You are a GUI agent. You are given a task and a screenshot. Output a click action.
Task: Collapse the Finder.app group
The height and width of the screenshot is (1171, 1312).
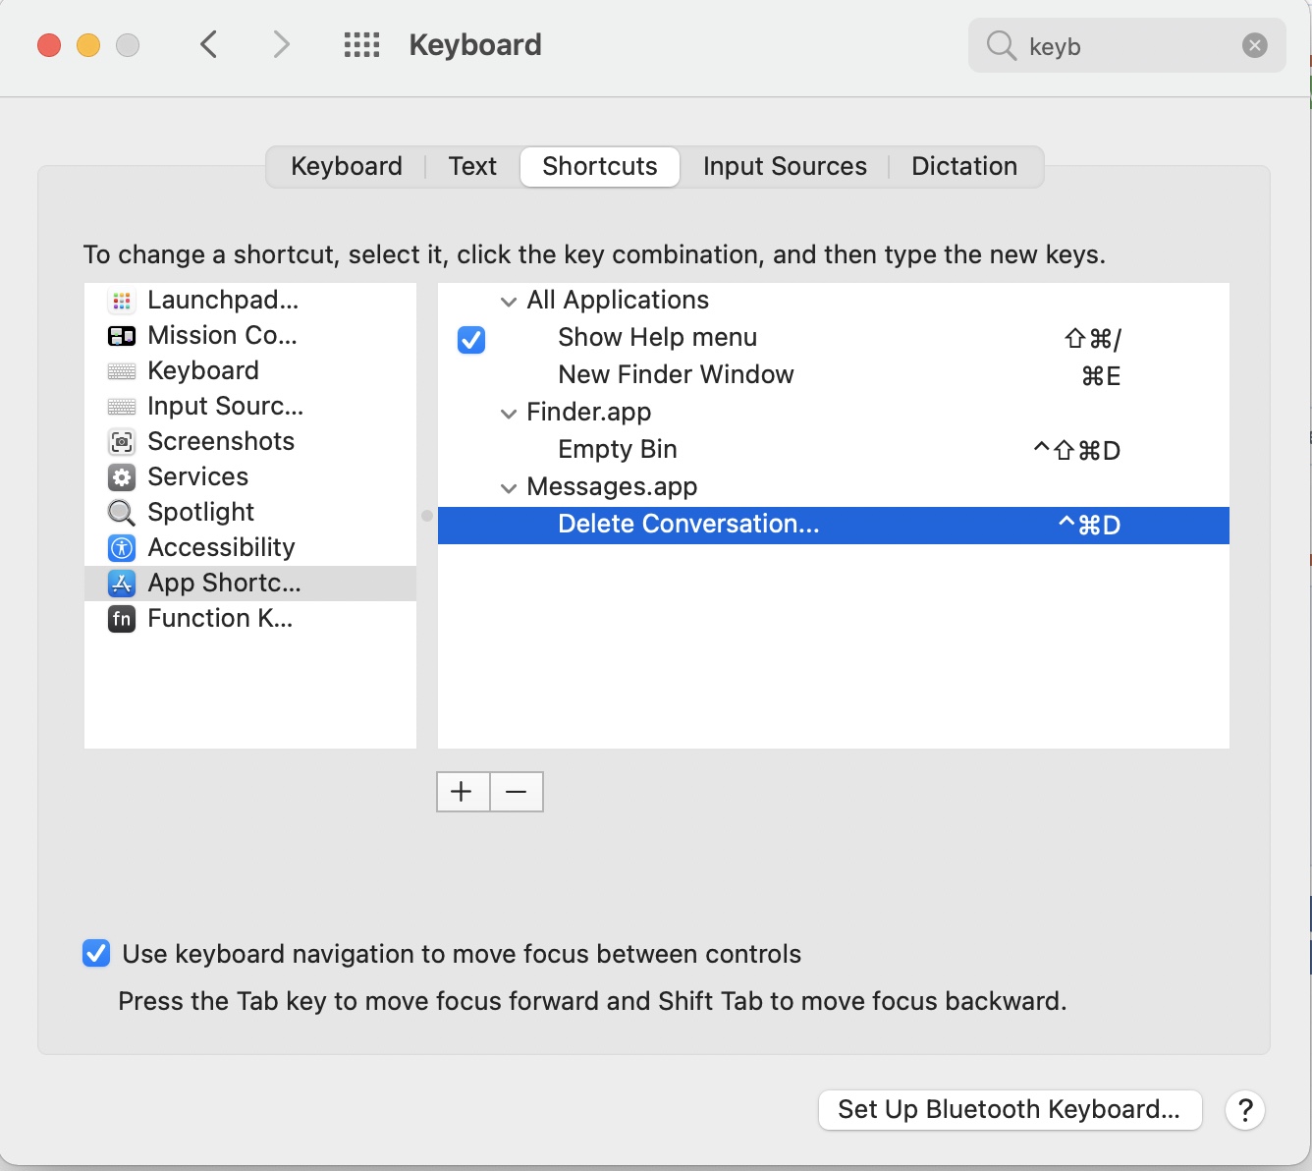point(509,414)
